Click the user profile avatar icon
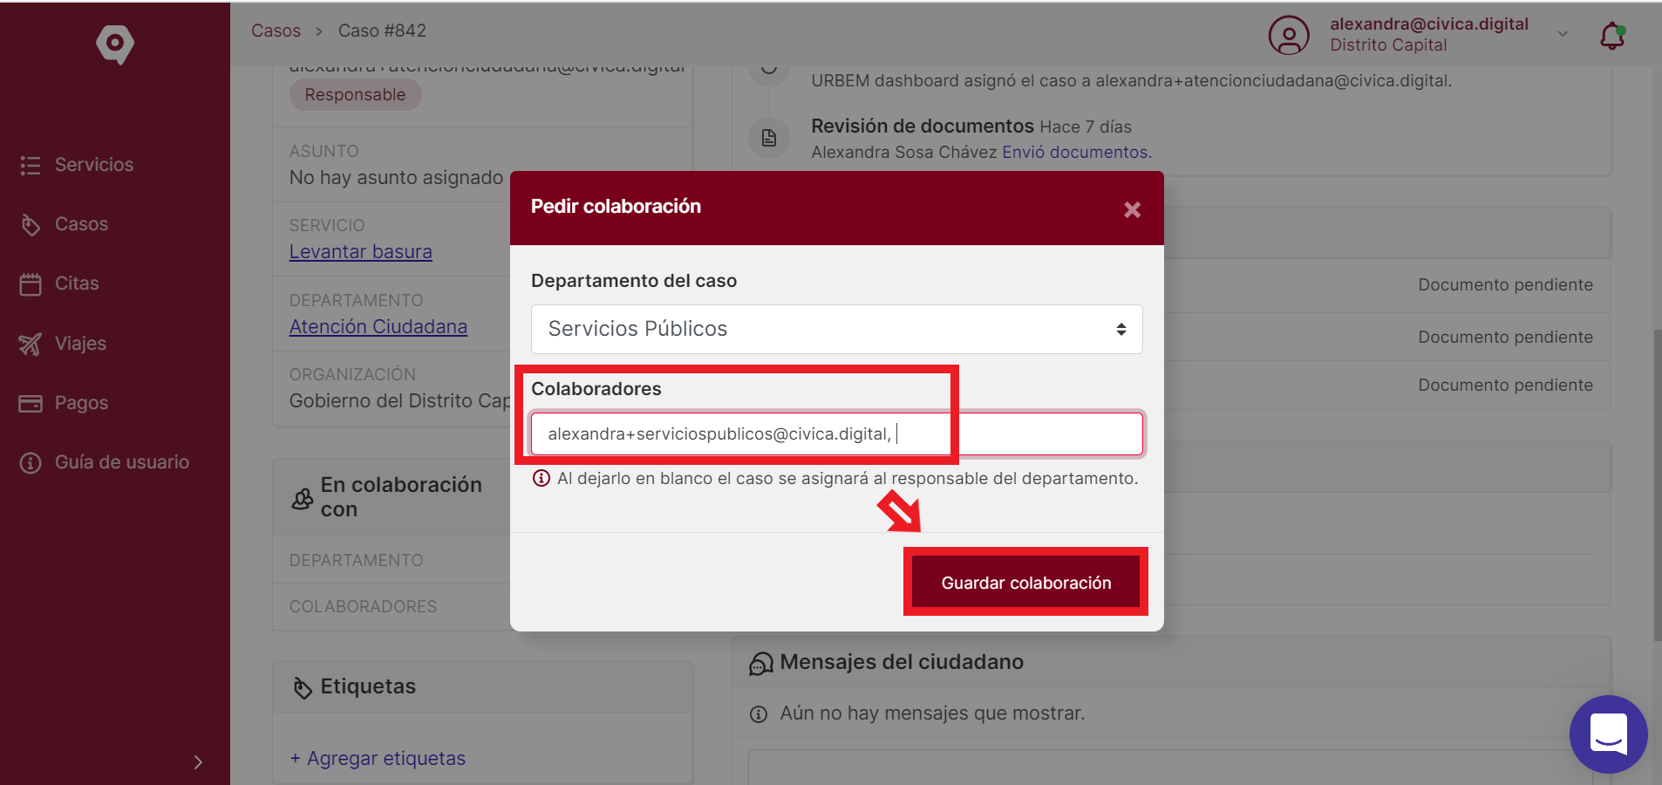Image resolution: width=1662 pixels, height=785 pixels. [x=1289, y=36]
